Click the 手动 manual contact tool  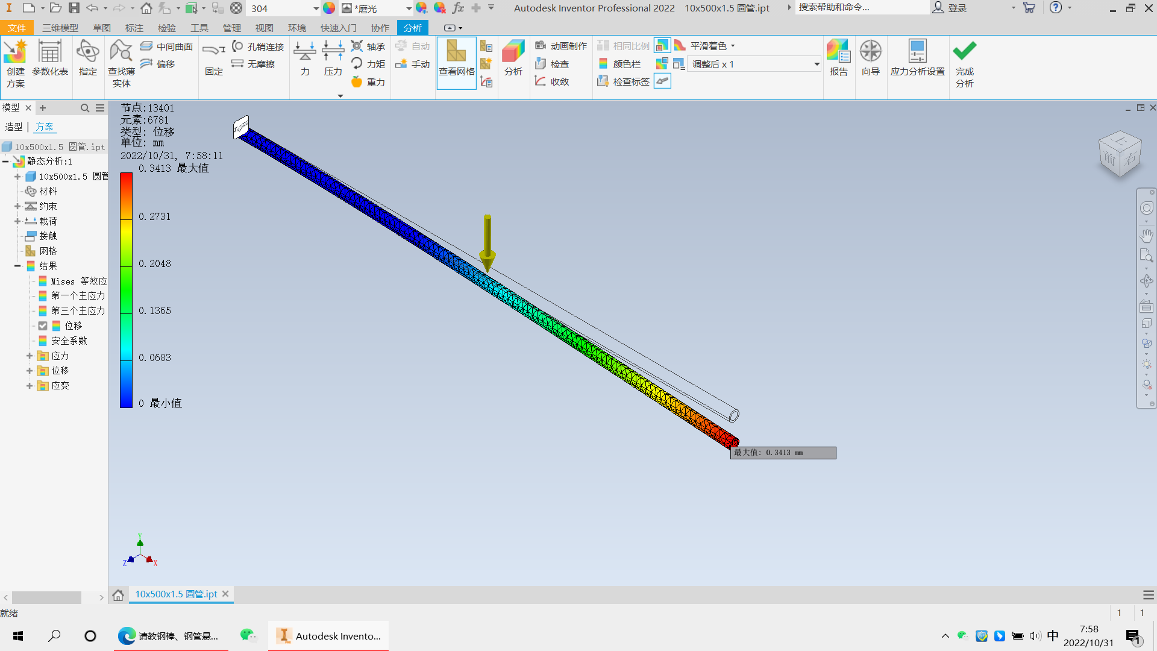tap(413, 64)
